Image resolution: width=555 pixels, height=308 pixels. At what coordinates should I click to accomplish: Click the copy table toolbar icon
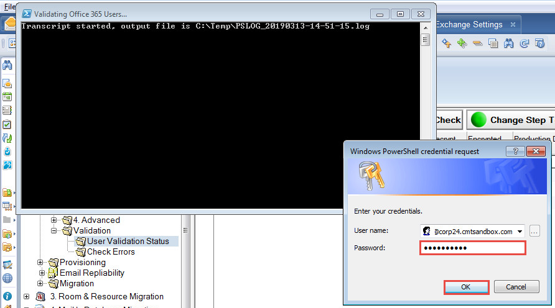pyautogui.click(x=493, y=43)
